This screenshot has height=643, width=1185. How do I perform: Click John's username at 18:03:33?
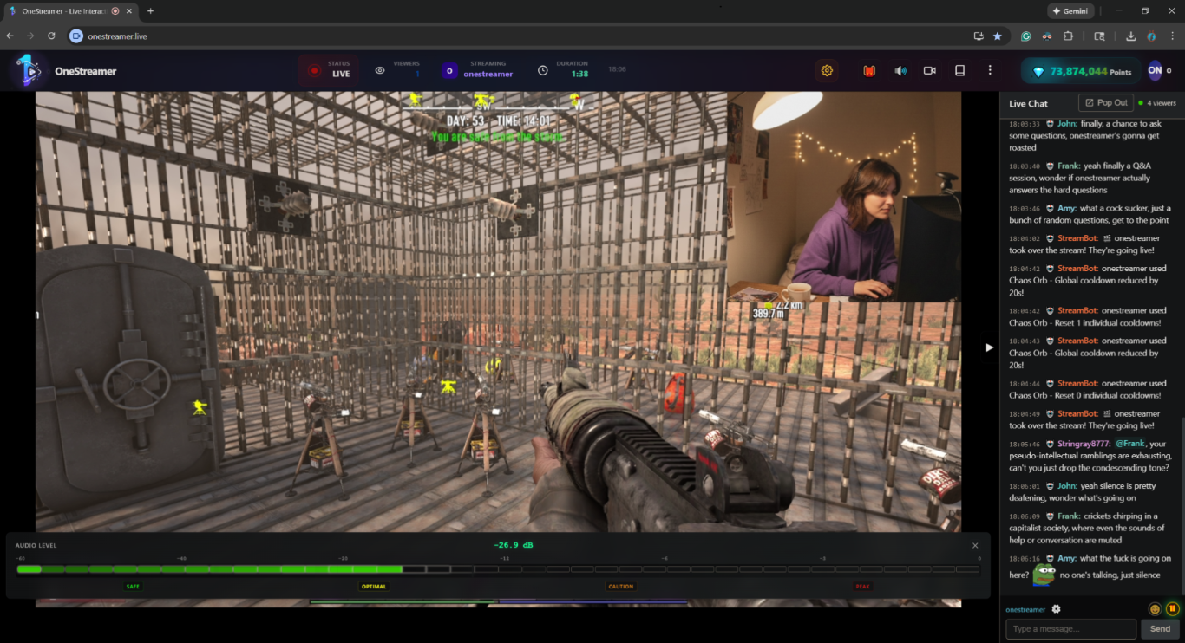pos(1067,124)
